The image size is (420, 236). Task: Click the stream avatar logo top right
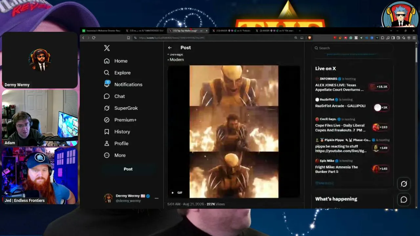click(x=400, y=14)
